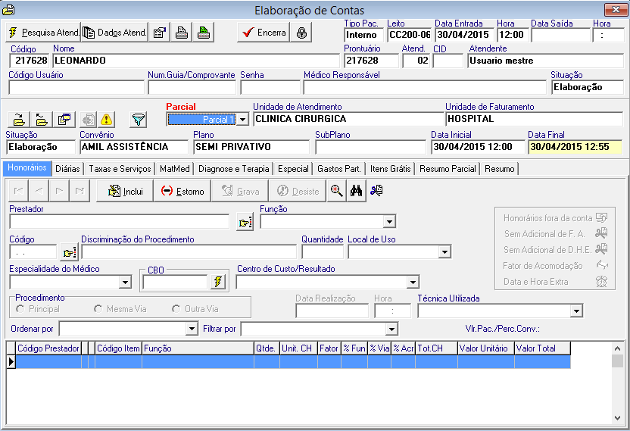
Task: Click the Estorno button
Action: 182,191
